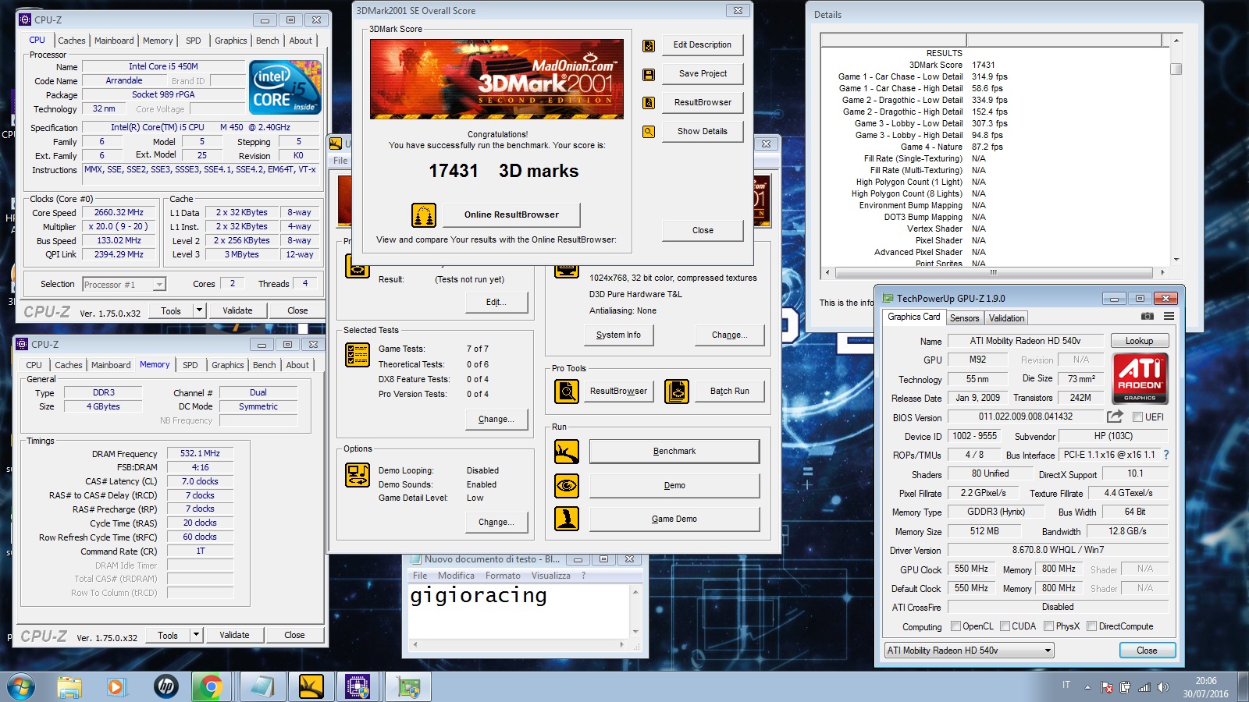Viewport: 1249px width, 702px height.
Task: Click the 3DMark Score value 17431 in Details
Action: click(x=983, y=66)
